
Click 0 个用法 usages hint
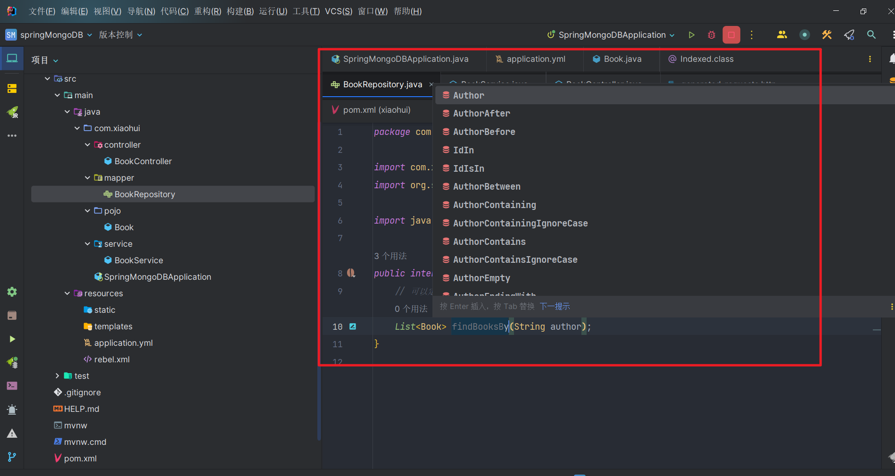click(411, 309)
